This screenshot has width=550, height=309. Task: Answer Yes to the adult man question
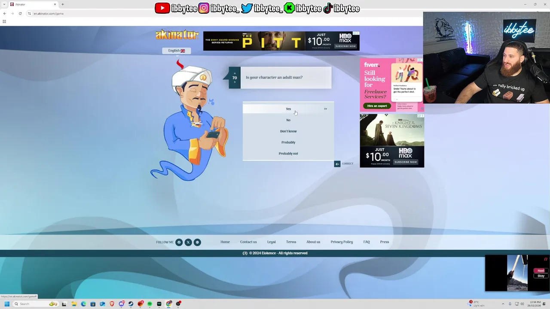[288, 109]
